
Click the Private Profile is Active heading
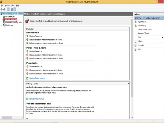[36, 48]
